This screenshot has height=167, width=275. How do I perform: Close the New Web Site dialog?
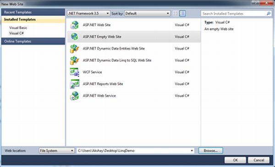pos(266,3)
